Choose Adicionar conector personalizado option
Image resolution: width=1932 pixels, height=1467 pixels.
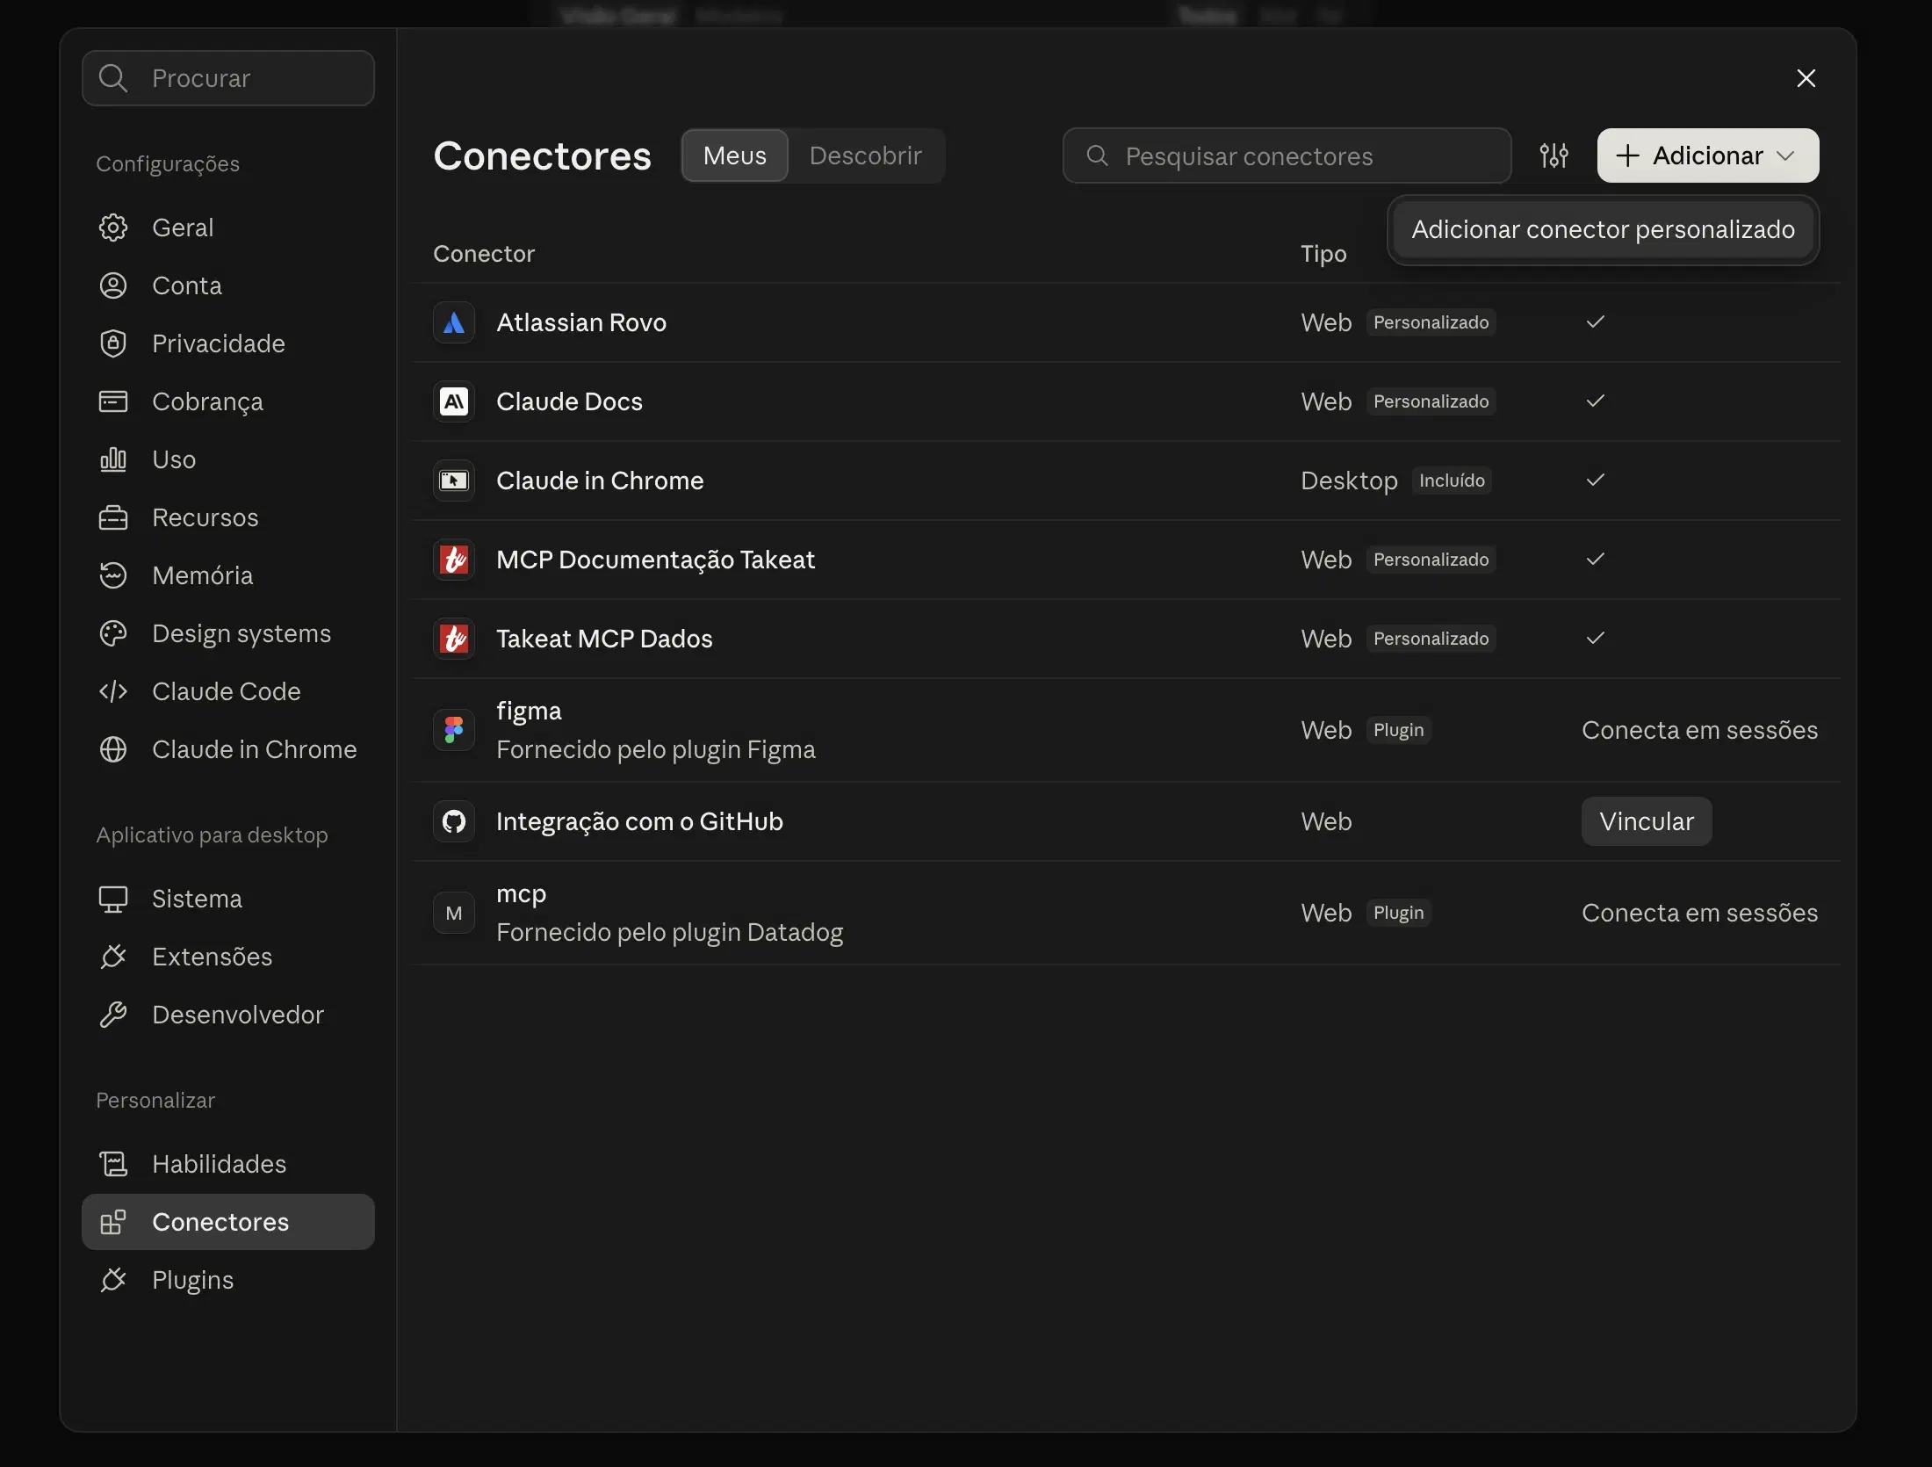[1603, 229]
